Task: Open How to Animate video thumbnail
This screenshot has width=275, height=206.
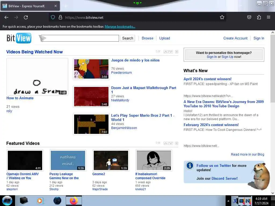Action: (37, 77)
